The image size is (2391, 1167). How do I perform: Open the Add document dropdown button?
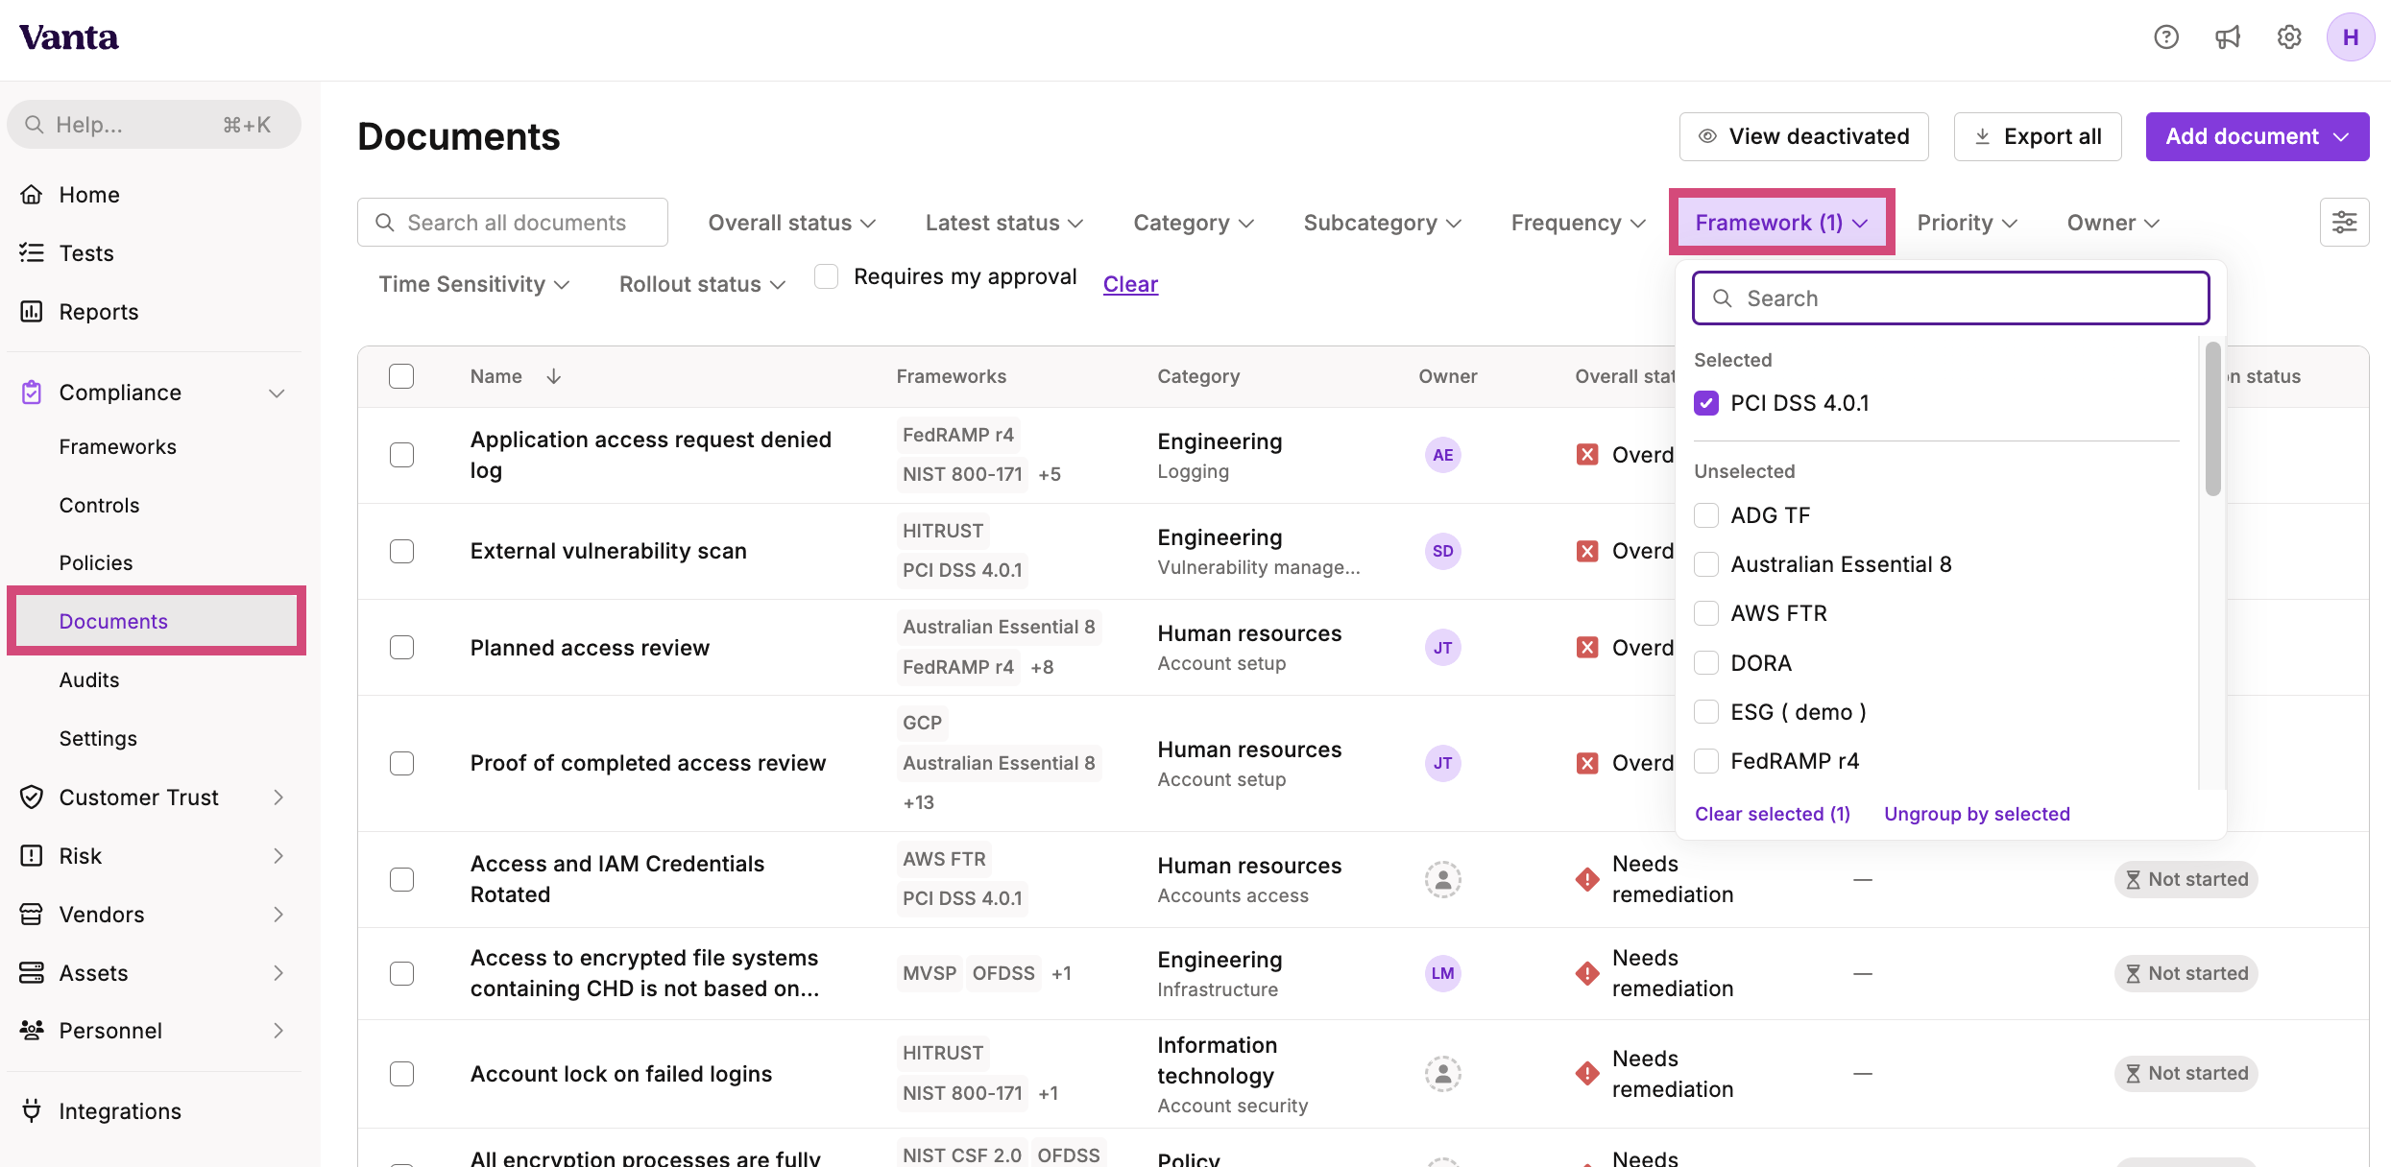tap(2257, 136)
